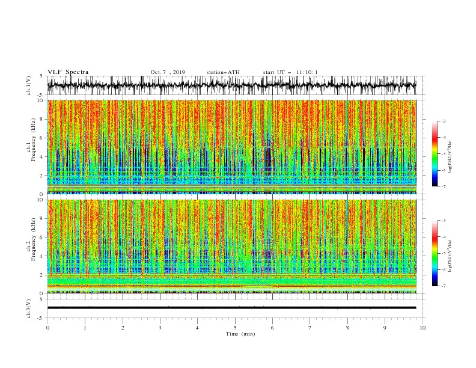Click time axis tick label '0'
Viewport: 476px width, 368px height.
47,328
